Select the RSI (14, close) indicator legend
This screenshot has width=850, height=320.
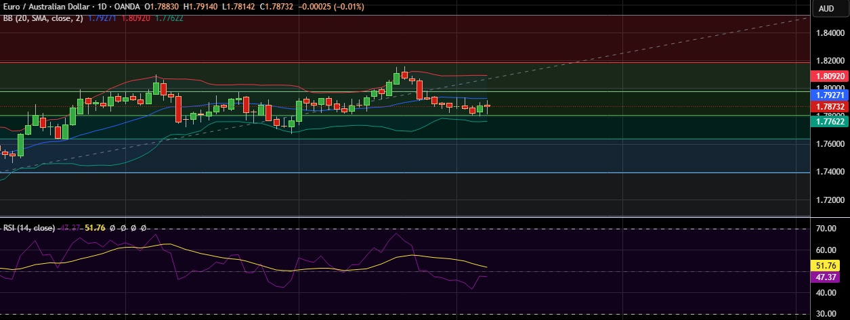[28, 228]
